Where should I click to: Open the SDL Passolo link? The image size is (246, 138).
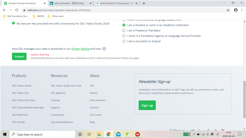[18, 122]
